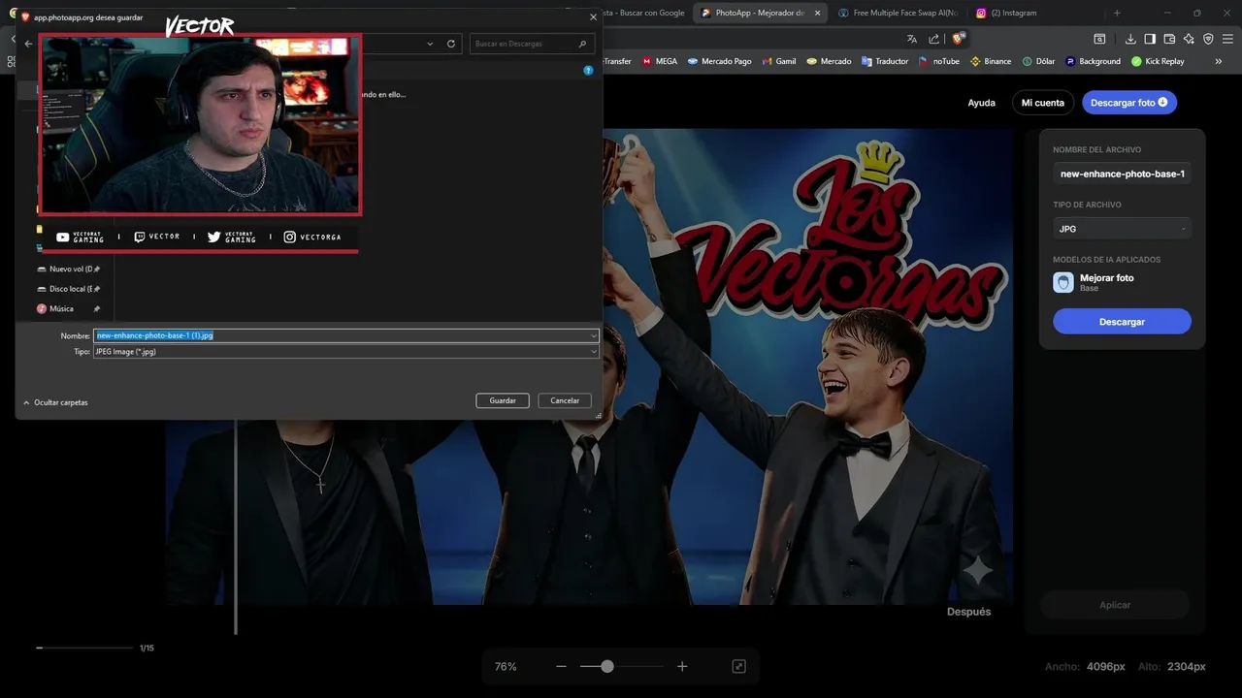This screenshot has width=1242, height=698.
Task: Select Disco local drive in sidebar
Action: 71,289
